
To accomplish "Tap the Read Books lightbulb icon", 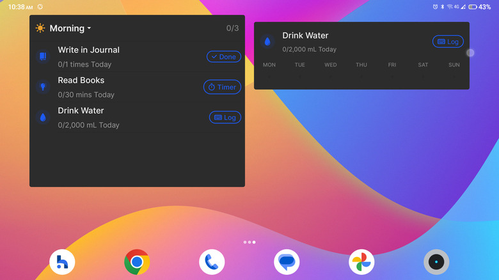I will click(x=43, y=86).
